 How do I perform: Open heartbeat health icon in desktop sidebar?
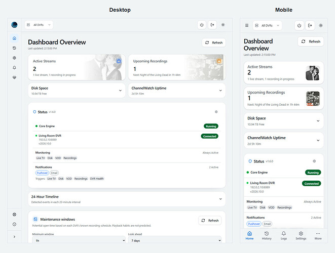point(14,77)
